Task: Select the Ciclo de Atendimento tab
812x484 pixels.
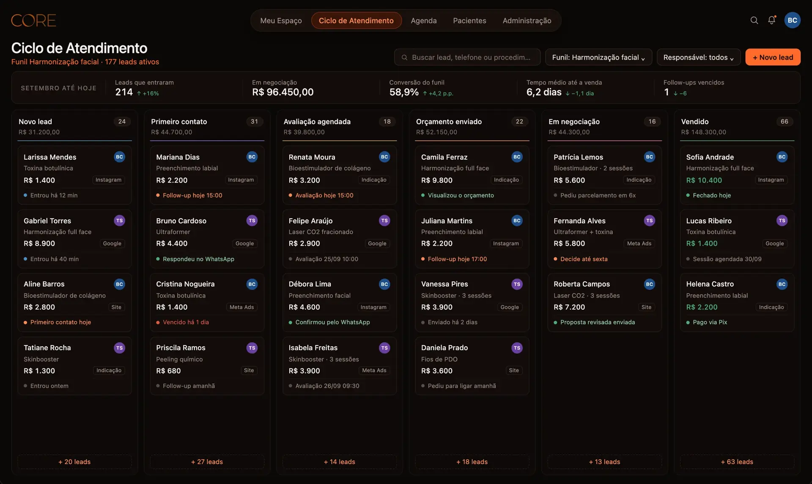Action: point(356,20)
